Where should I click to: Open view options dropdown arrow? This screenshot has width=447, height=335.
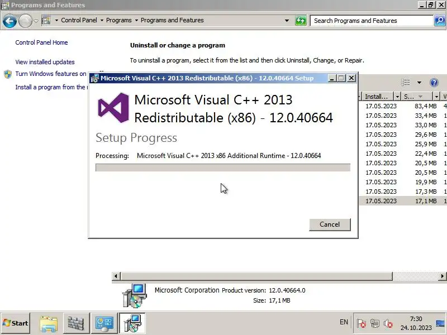[419, 83]
